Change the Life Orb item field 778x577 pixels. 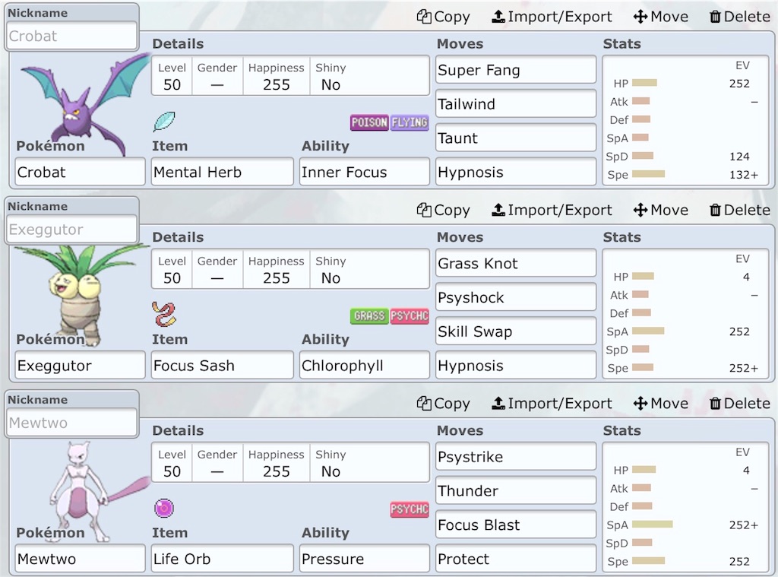coord(223,559)
